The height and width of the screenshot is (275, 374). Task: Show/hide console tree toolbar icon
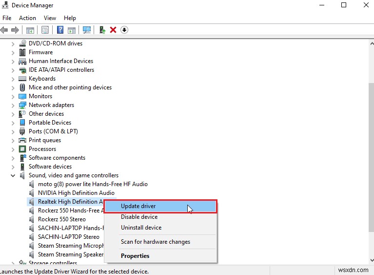[30, 30]
